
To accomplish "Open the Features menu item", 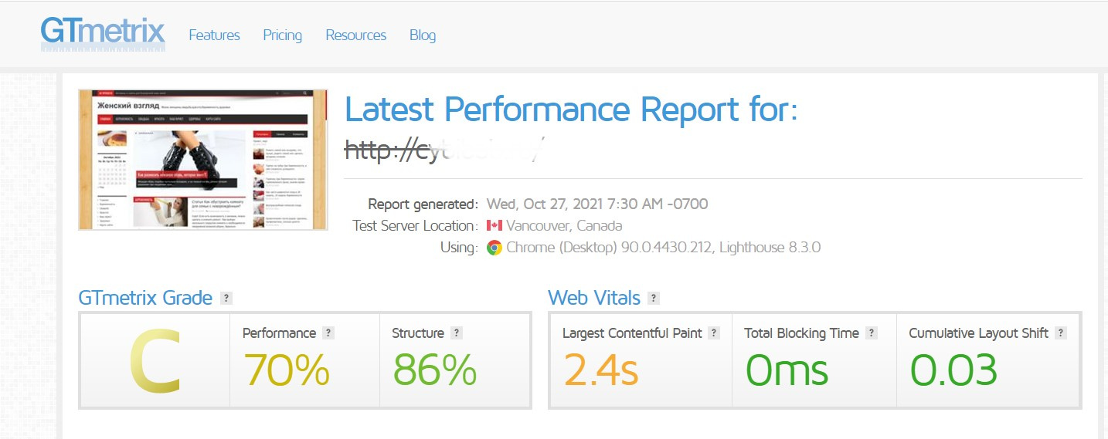I will 214,35.
